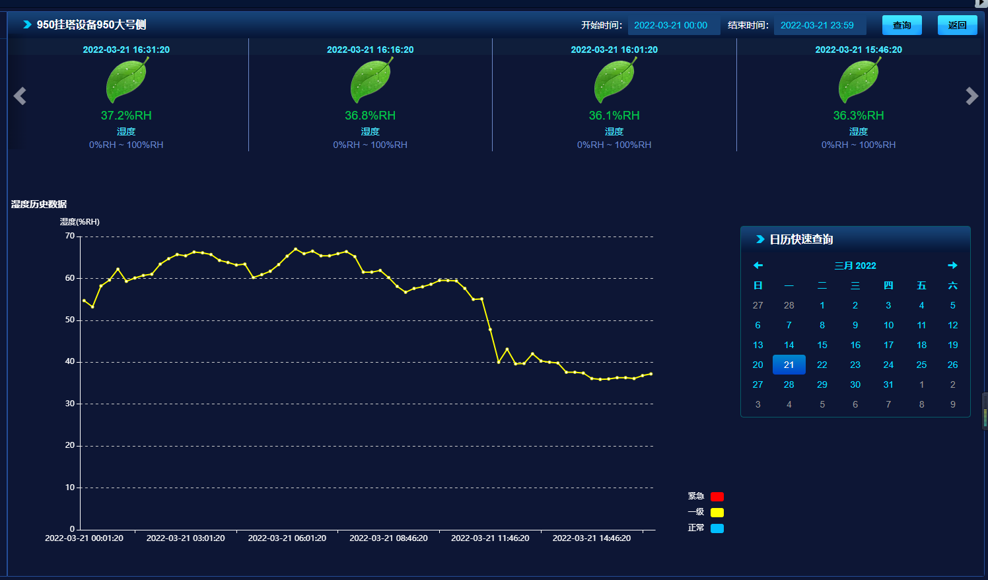
Task: Open the start time 开始时间 field
Action: 673,26
